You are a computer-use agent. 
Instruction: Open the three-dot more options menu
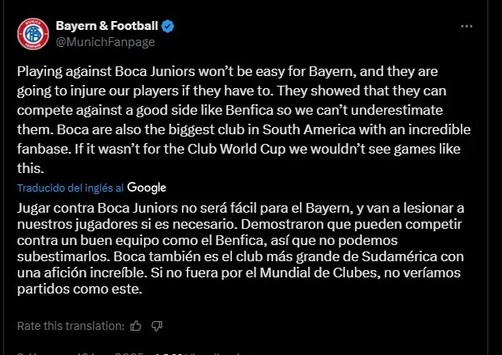coord(466,27)
